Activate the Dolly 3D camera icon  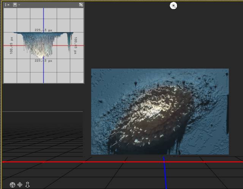pyautogui.click(x=27, y=185)
